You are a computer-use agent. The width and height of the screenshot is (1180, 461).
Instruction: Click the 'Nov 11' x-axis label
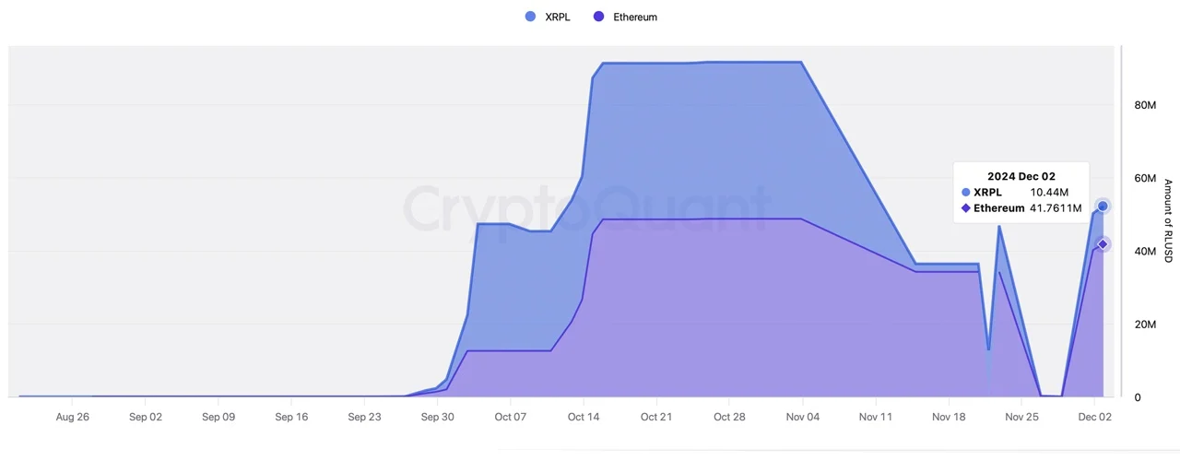[x=875, y=417]
